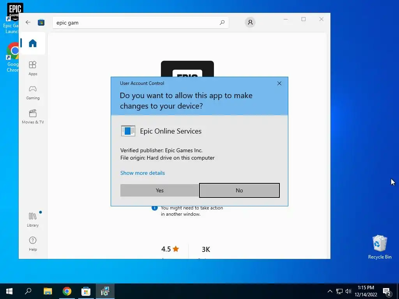This screenshot has width=399, height=299.
Task: Click the installer icon in taskbar
Action: [x=105, y=291]
